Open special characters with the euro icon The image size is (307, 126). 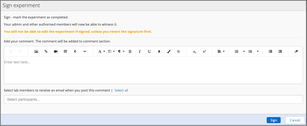coord(75,51)
